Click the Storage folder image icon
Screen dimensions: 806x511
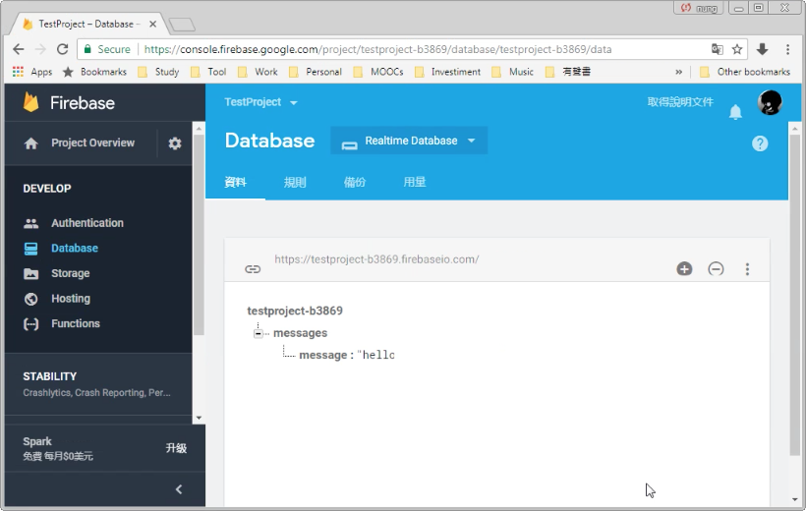pyautogui.click(x=30, y=273)
